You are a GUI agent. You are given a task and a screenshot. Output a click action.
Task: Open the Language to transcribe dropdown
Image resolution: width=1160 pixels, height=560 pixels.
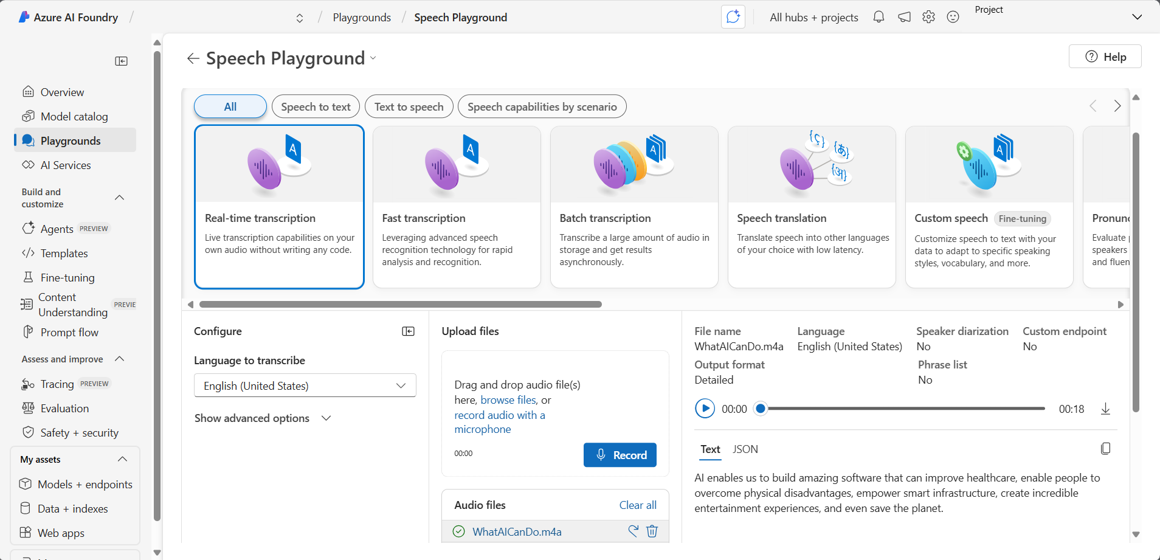pyautogui.click(x=305, y=385)
